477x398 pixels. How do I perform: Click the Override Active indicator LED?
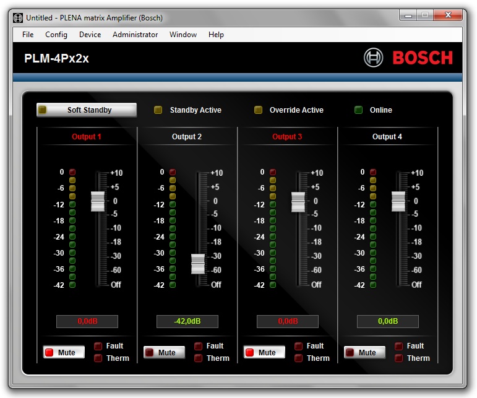[258, 110]
